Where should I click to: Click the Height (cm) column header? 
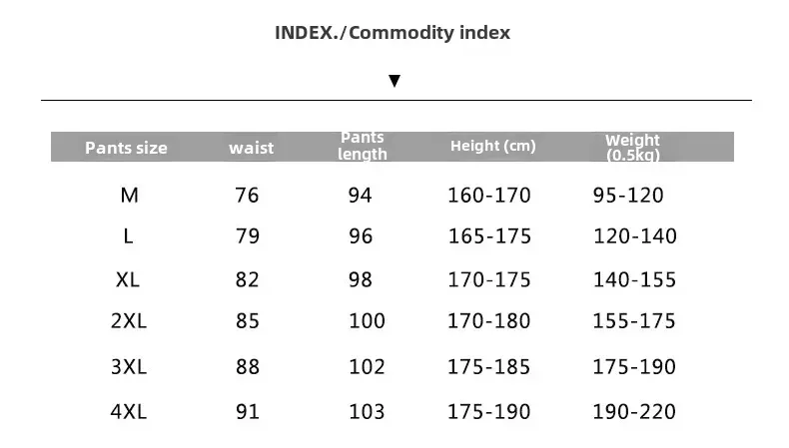[x=493, y=146]
